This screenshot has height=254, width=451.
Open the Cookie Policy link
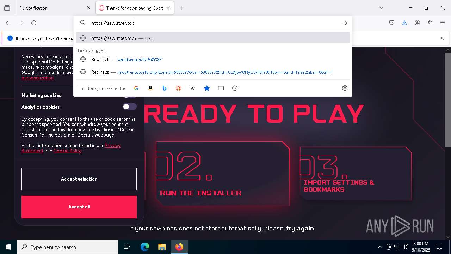pyautogui.click(x=68, y=151)
